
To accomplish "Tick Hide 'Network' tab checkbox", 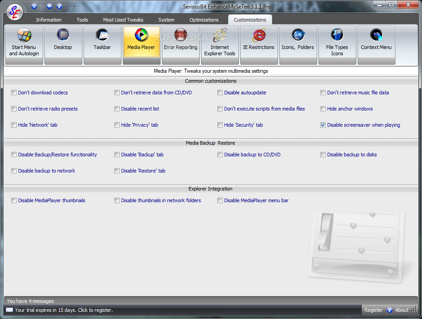I will point(14,125).
